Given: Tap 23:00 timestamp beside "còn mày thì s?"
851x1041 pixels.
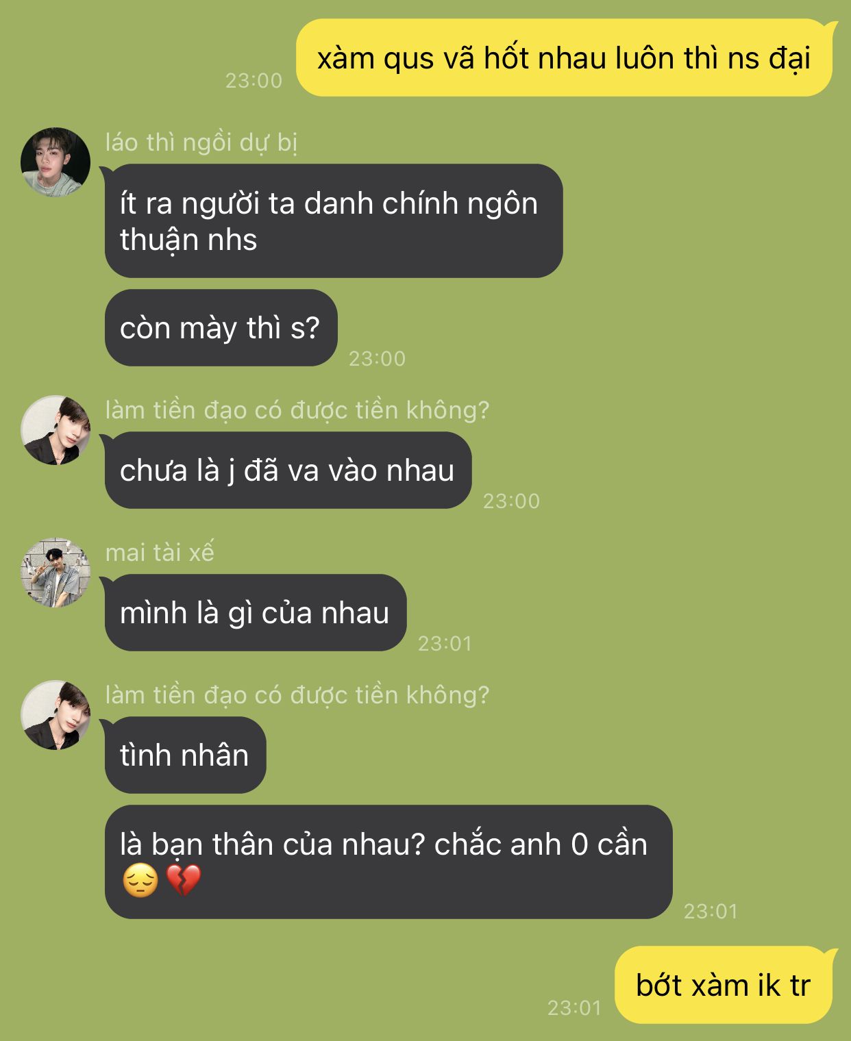Looking at the screenshot, I should pyautogui.click(x=378, y=359).
